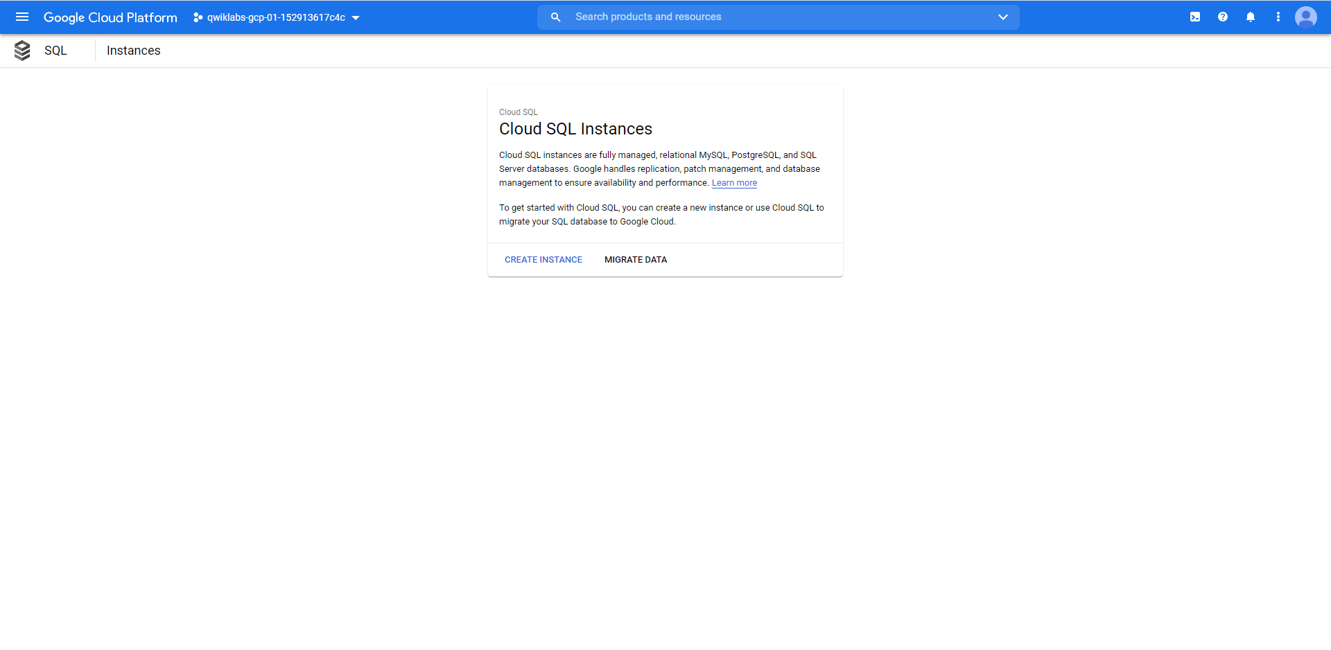Open the hamburger navigation menu
The width and height of the screenshot is (1331, 650).
click(x=22, y=17)
